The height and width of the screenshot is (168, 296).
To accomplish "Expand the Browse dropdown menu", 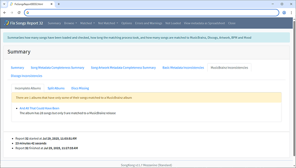I will (x=70, y=23).
